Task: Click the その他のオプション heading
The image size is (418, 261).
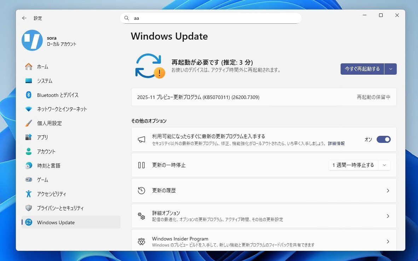Action: [149, 121]
